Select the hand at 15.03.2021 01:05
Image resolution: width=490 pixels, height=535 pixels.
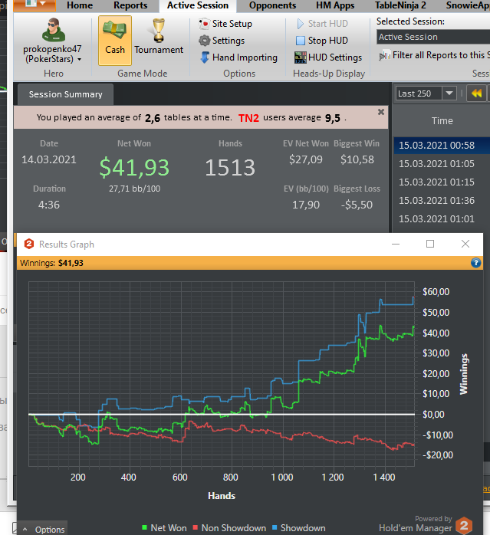pyautogui.click(x=442, y=164)
